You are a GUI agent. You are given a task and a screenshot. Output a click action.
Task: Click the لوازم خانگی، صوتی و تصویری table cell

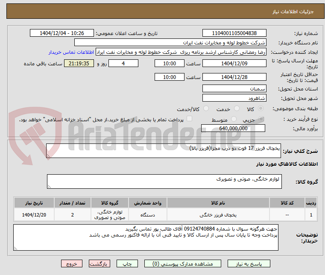[x=110, y=215]
